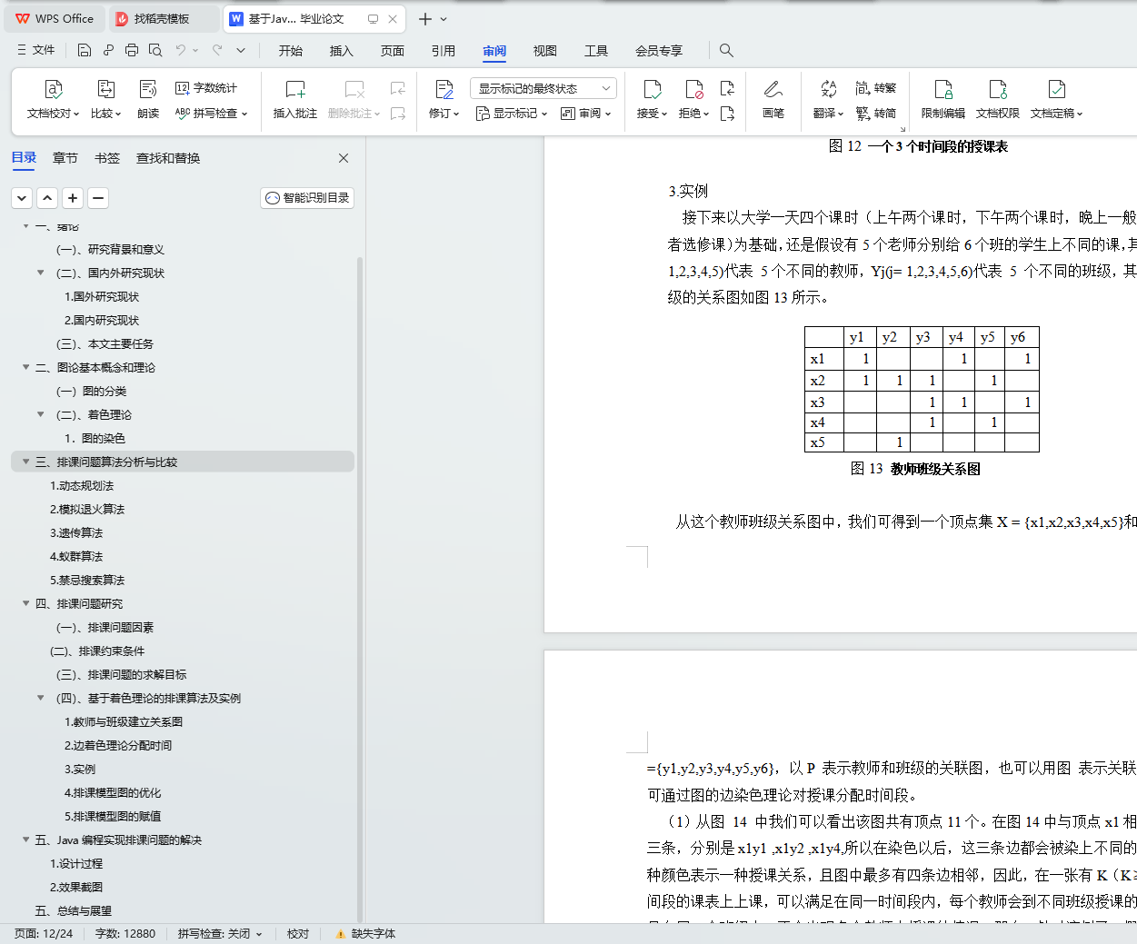Open the quick access toolbar customize arrow

pyautogui.click(x=241, y=50)
